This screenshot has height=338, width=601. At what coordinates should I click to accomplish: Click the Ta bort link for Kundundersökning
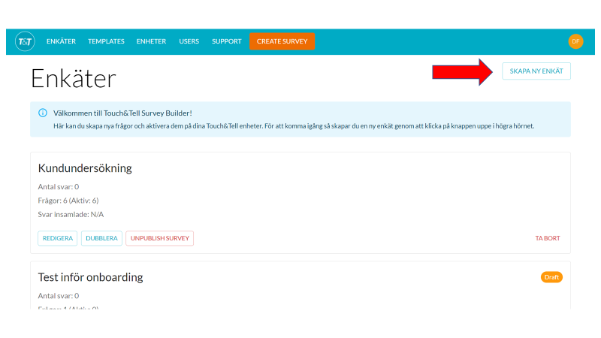point(548,238)
